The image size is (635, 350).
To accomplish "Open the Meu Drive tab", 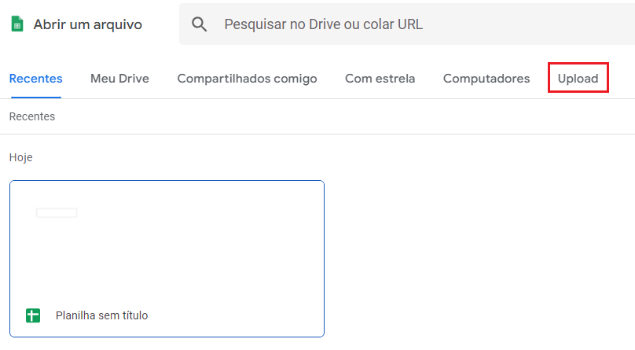I will 119,78.
